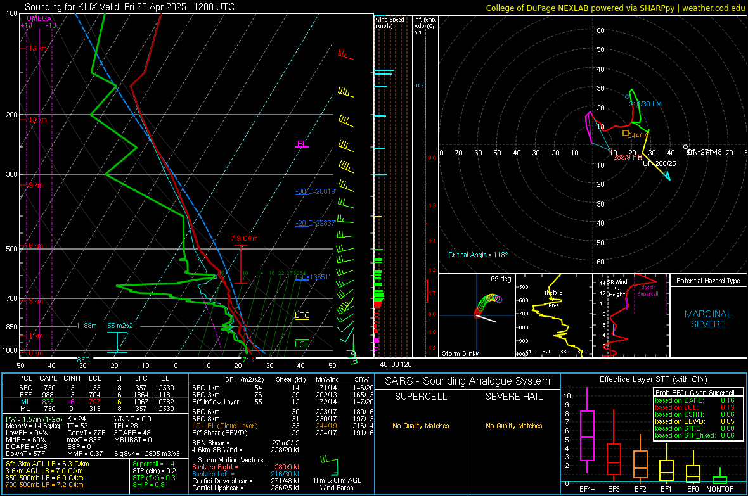Click the orange square mean-wind marker on the hodograph
Viewport: 748px width, 496px height.
[626, 133]
